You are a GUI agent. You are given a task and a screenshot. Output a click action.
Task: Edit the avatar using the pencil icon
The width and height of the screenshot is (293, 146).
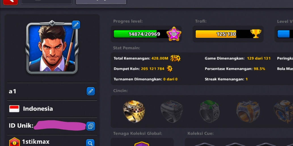click(x=76, y=25)
